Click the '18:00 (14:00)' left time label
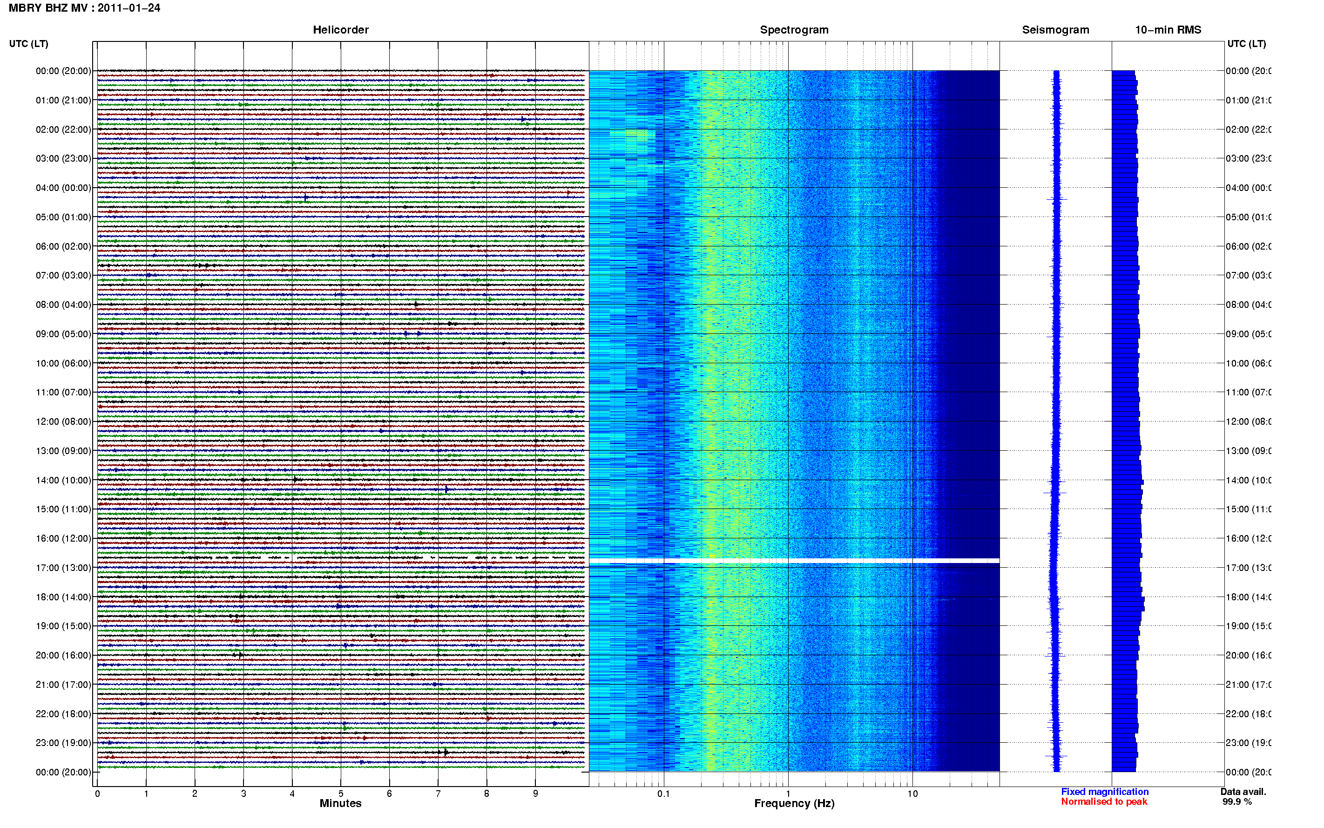This screenshot has width=1324, height=828. point(63,597)
